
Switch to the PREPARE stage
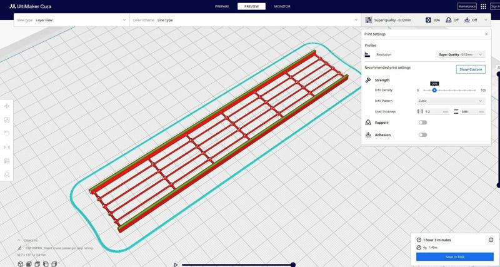coord(222,6)
